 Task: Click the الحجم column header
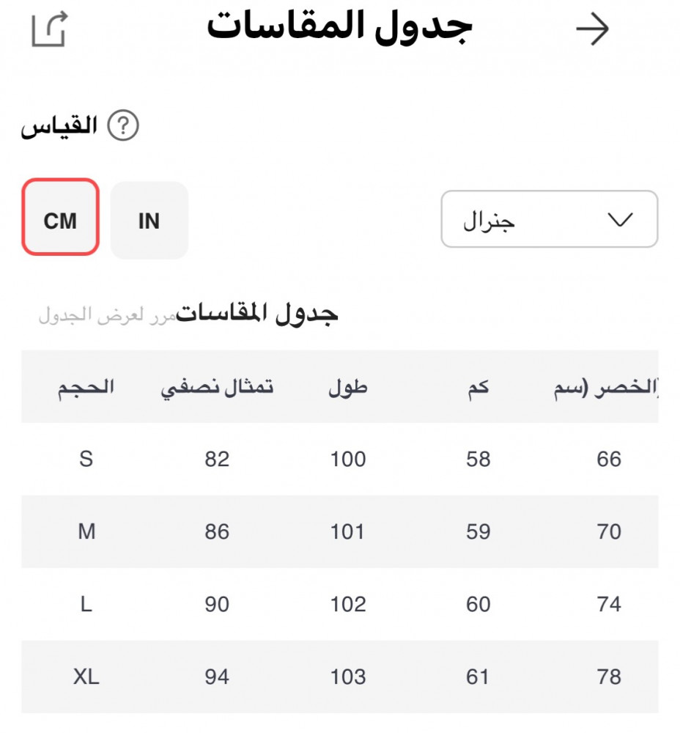(86, 387)
